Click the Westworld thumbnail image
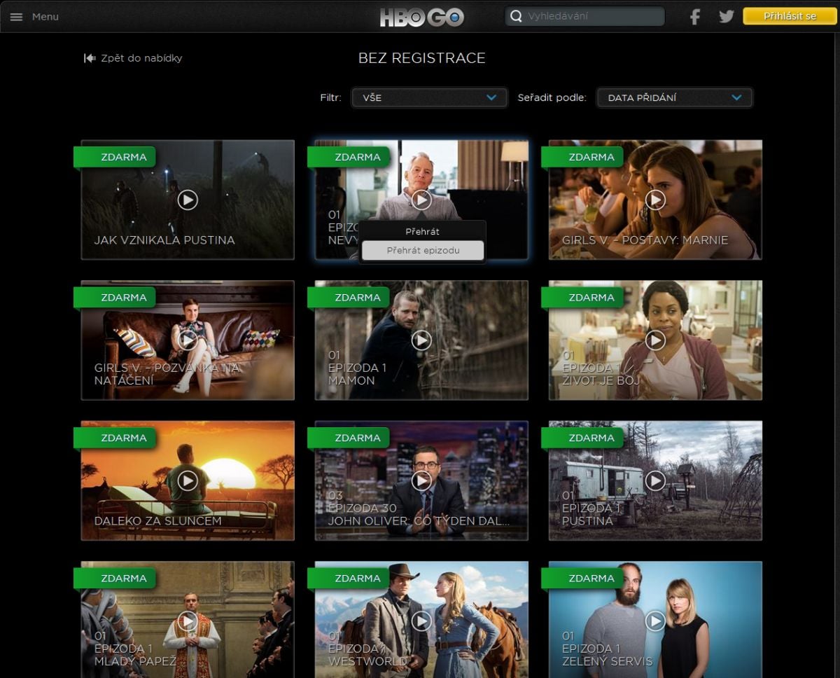This screenshot has width=840, height=678. pos(421,619)
